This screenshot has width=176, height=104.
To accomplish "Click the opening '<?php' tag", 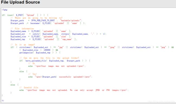I will click(5, 10).
